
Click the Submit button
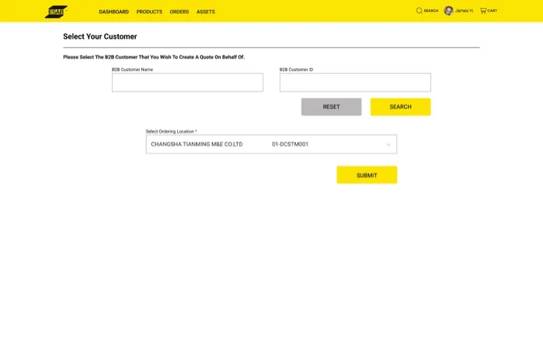click(367, 175)
